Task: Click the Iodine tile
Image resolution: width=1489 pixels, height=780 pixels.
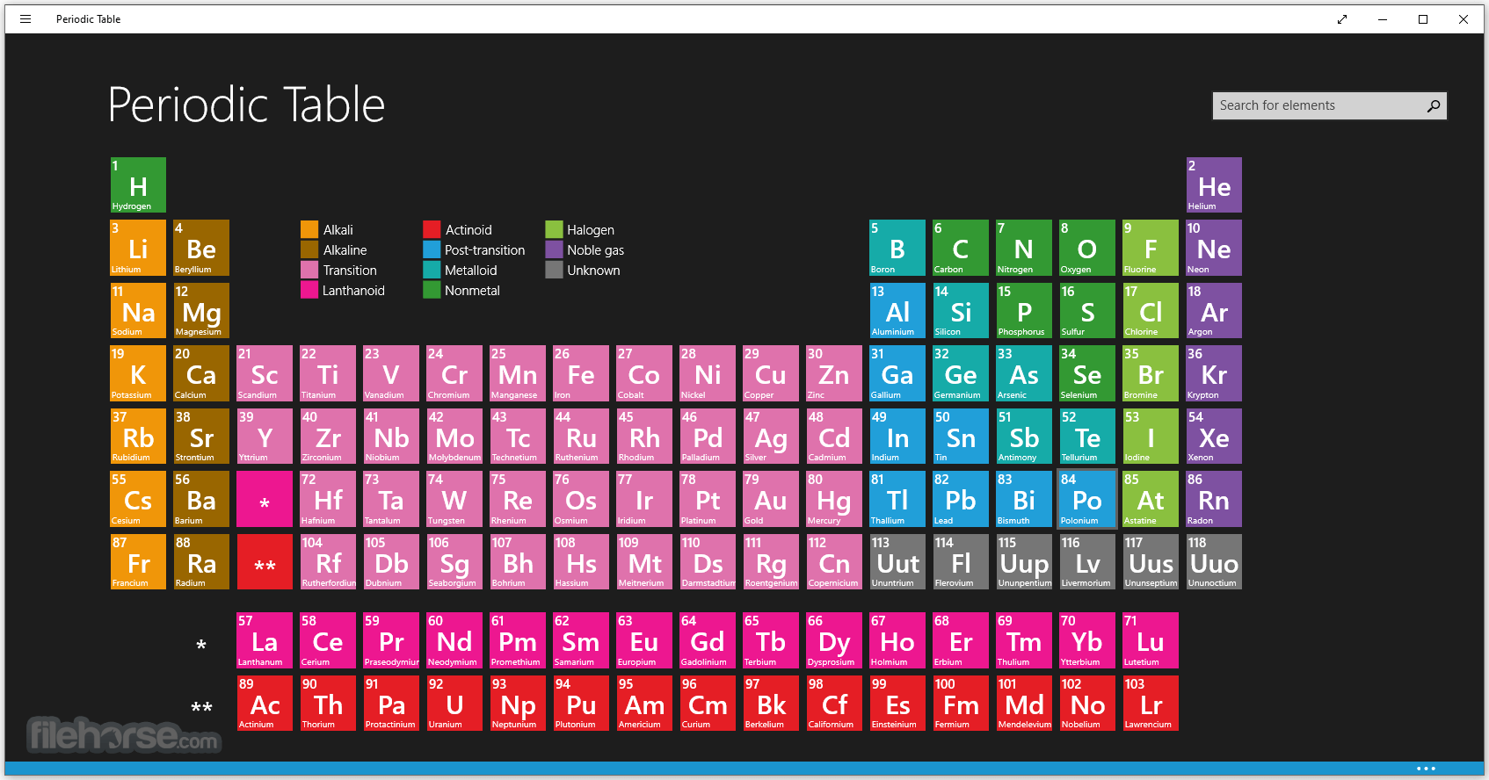Action: pos(1151,437)
